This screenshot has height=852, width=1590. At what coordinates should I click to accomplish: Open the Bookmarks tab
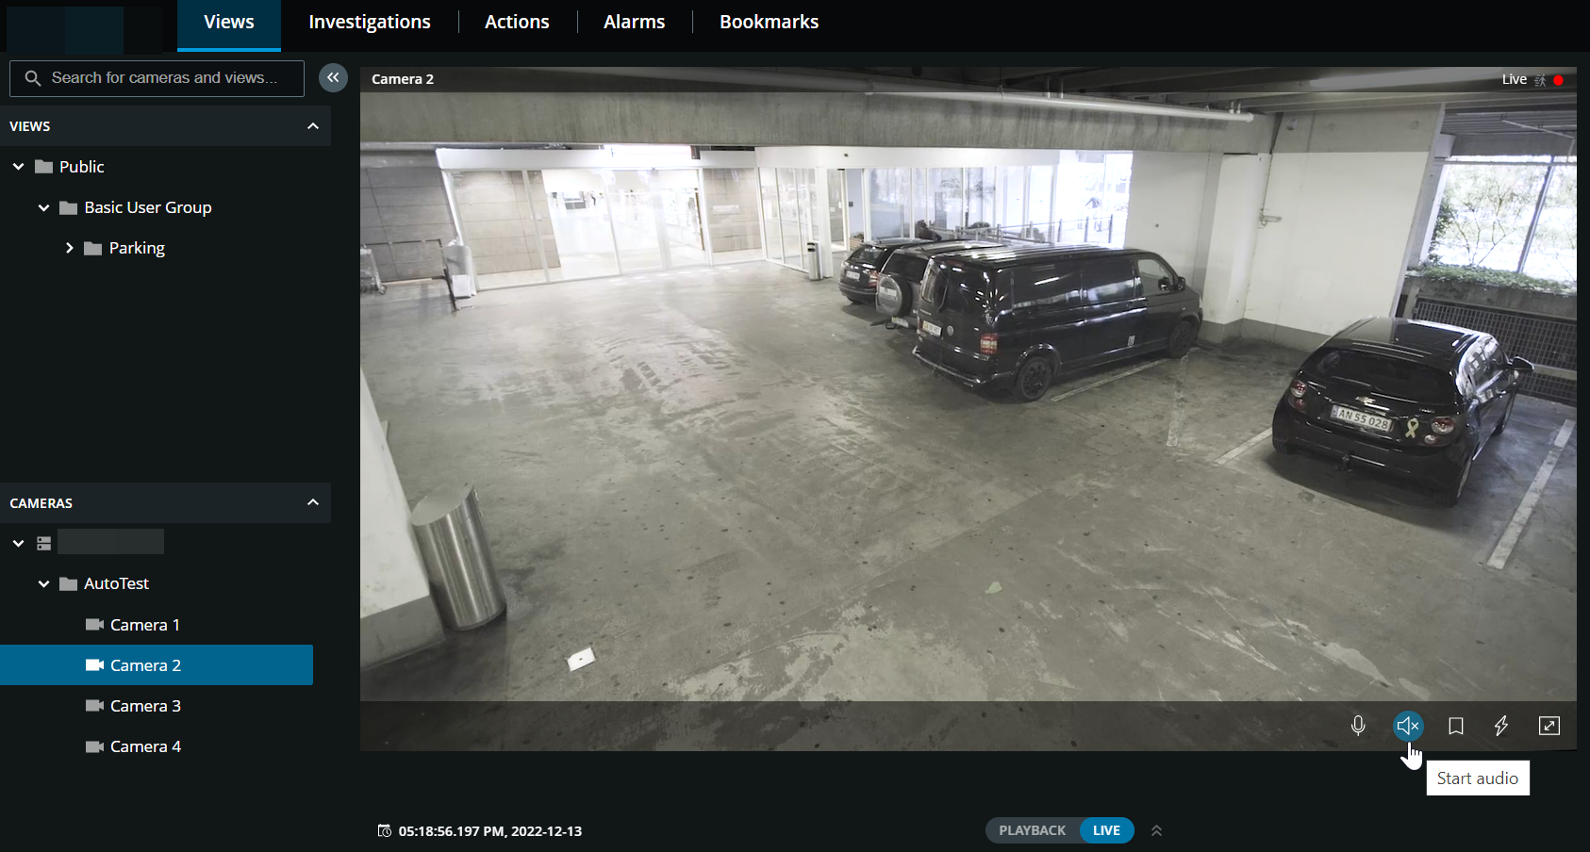[x=770, y=23]
